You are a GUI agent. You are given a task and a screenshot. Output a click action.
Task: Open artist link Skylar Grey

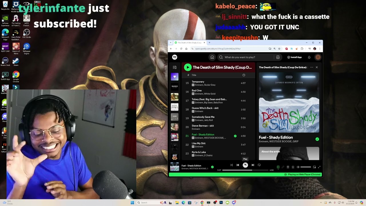[210, 85]
